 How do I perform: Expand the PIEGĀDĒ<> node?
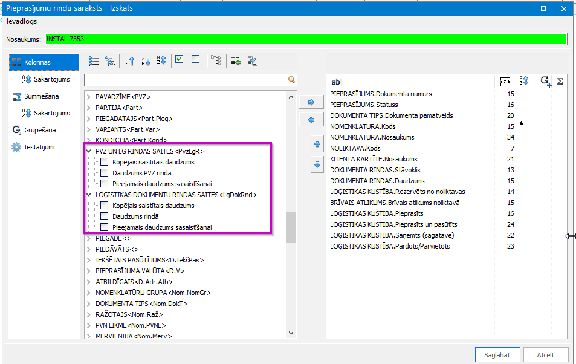(88, 238)
